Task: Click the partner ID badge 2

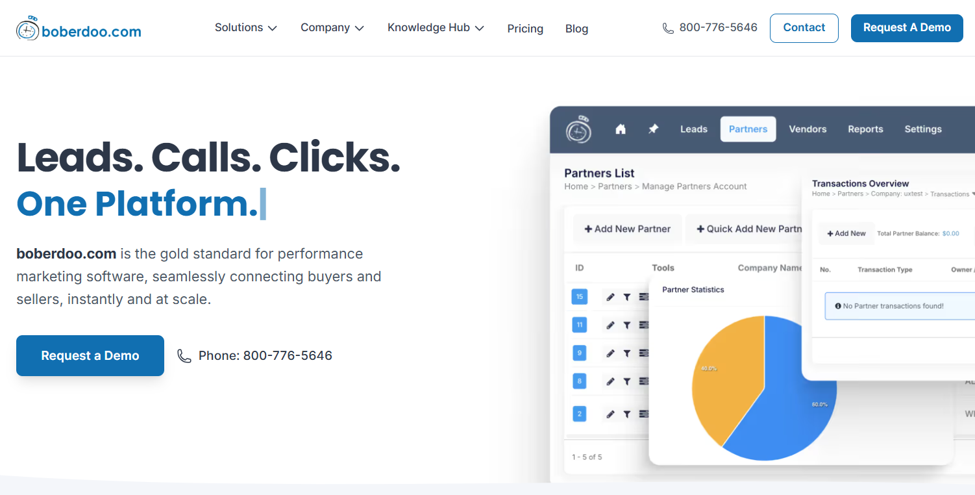Action: pyautogui.click(x=579, y=414)
